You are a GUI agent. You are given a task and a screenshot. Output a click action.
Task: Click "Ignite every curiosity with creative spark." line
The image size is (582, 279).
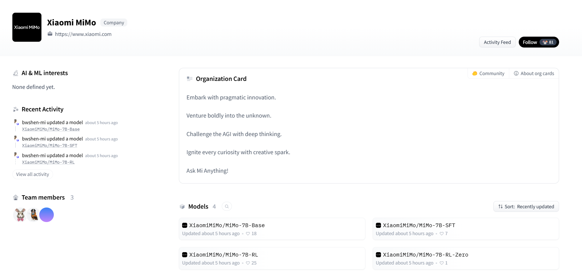coord(238,152)
